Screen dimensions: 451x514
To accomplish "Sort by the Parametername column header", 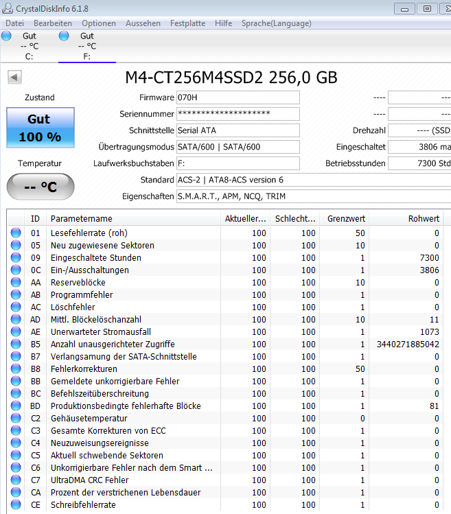I will pyautogui.click(x=133, y=219).
